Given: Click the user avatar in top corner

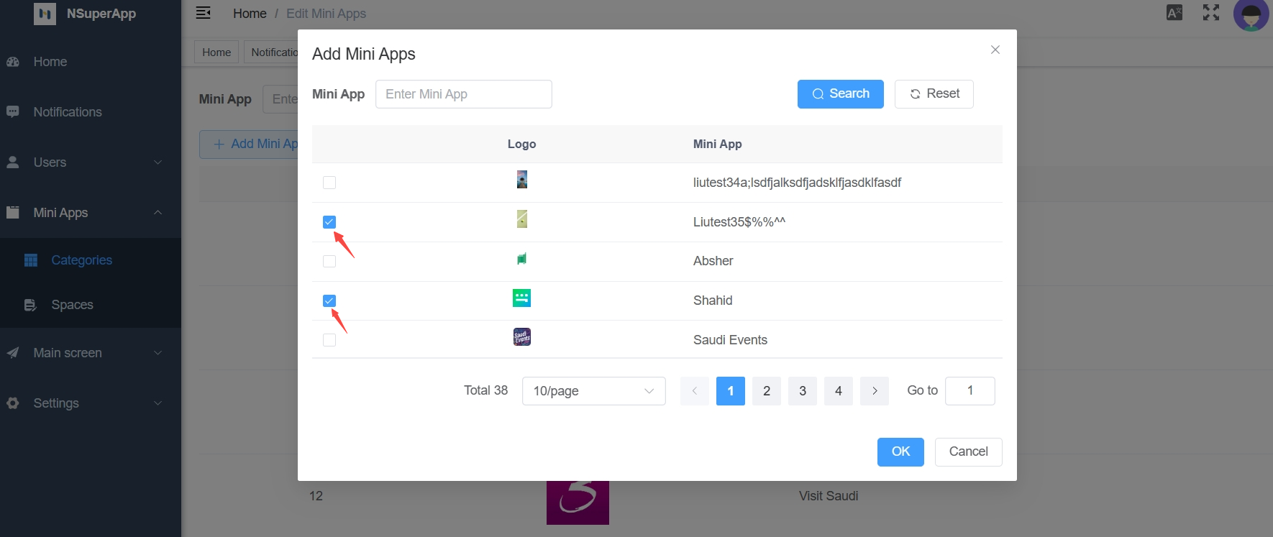Looking at the screenshot, I should (x=1251, y=14).
